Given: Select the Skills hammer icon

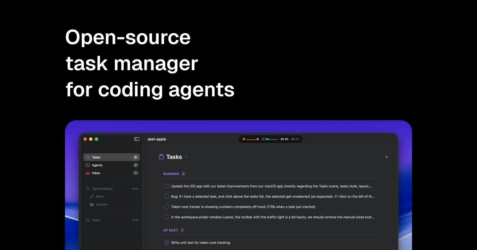Looking at the screenshot, I should [91, 196].
